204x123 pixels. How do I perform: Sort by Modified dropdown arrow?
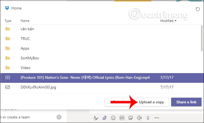175,21
